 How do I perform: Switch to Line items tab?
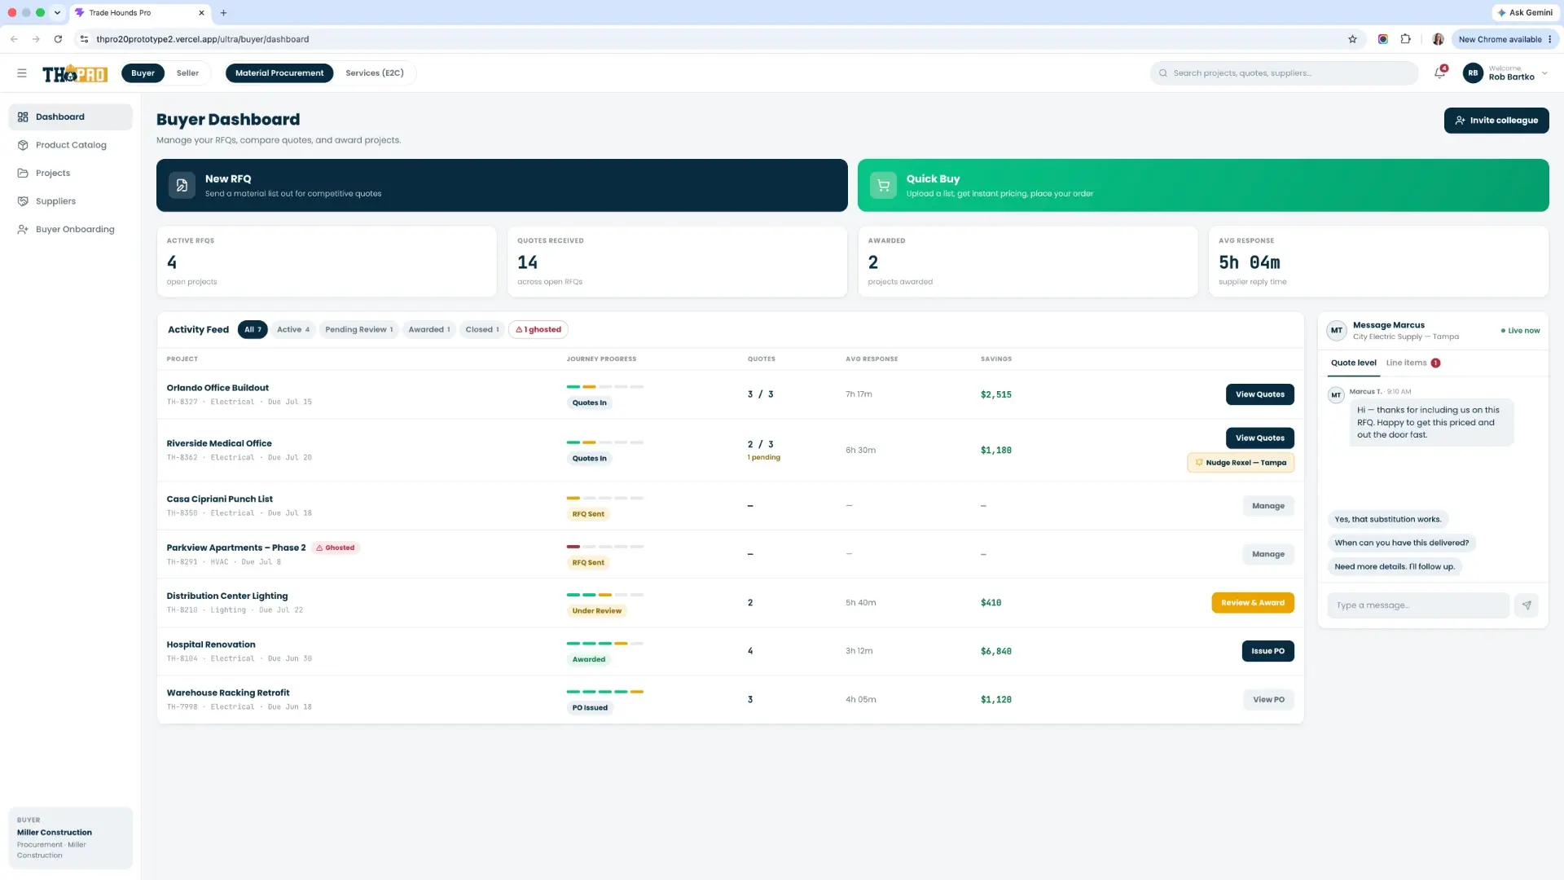tap(1413, 363)
